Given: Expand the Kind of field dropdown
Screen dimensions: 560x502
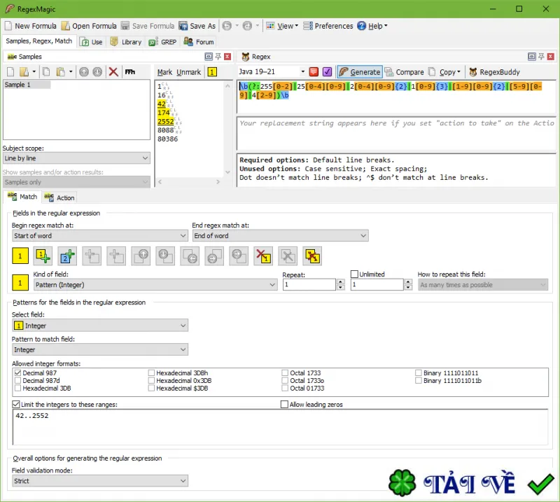Looking at the screenshot, I should coord(155,285).
